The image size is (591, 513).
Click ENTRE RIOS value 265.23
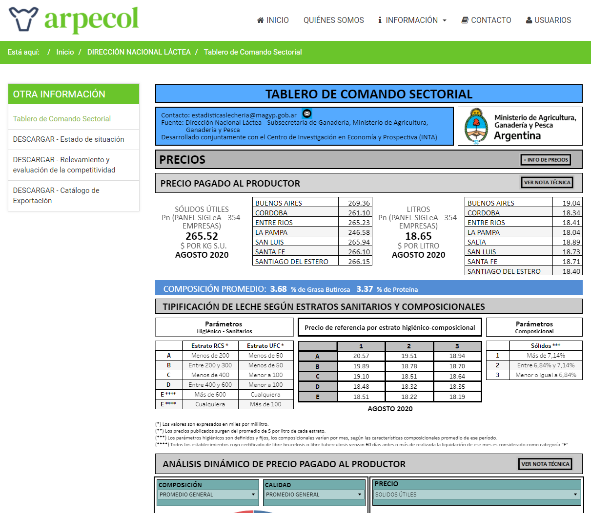point(359,223)
